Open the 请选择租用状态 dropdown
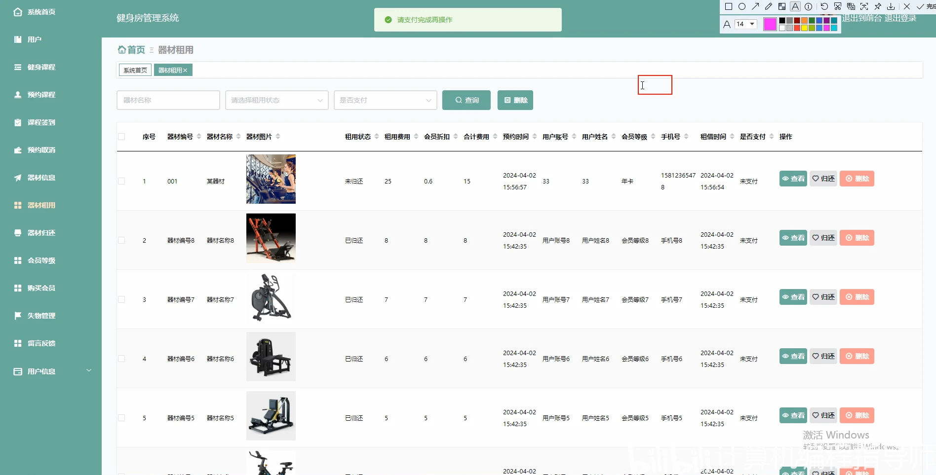This screenshot has height=475, width=936. click(x=276, y=100)
